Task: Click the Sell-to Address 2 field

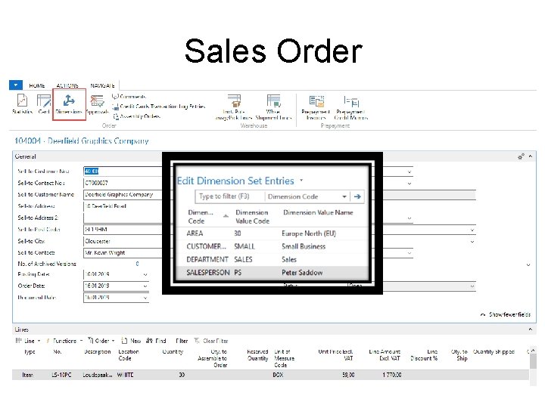Action: pos(123,218)
